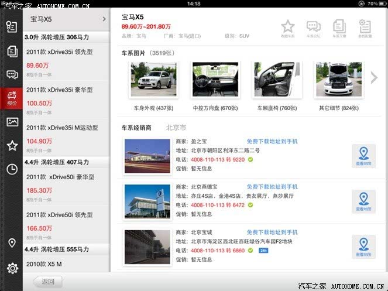The image size is (388, 291).
Task: Open the location pin icon in sidebar
Action: pos(12,243)
